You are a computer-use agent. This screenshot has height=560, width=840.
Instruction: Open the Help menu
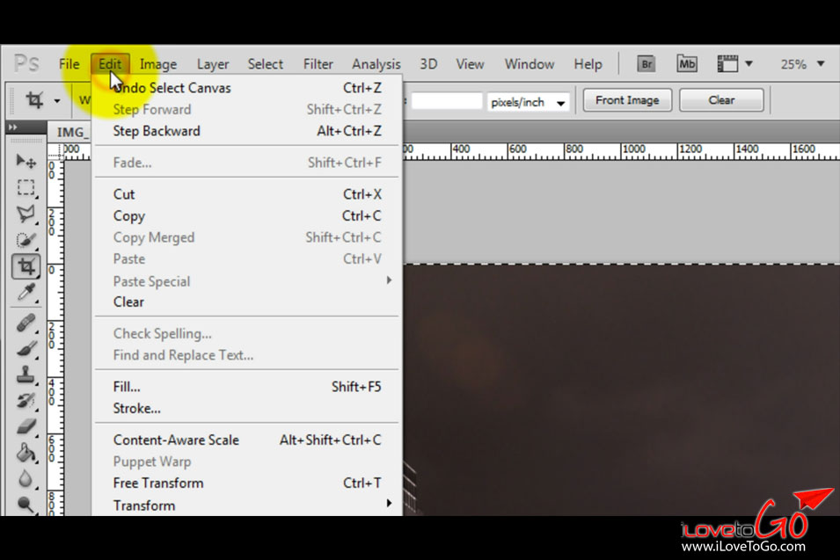click(x=588, y=64)
